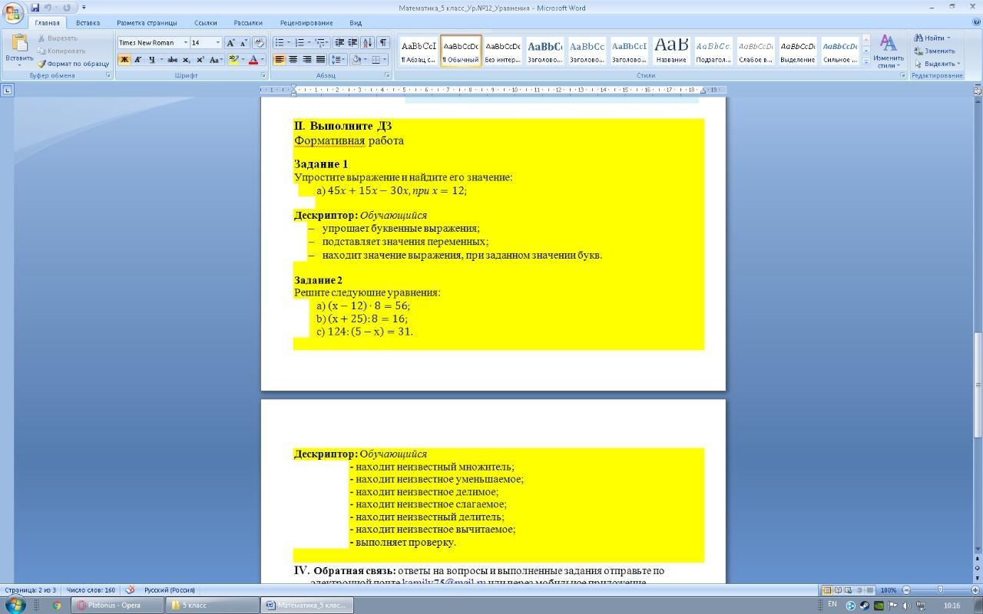Open the font size 14 dropdown
Viewport: 983px width, 614px height.
218,43
